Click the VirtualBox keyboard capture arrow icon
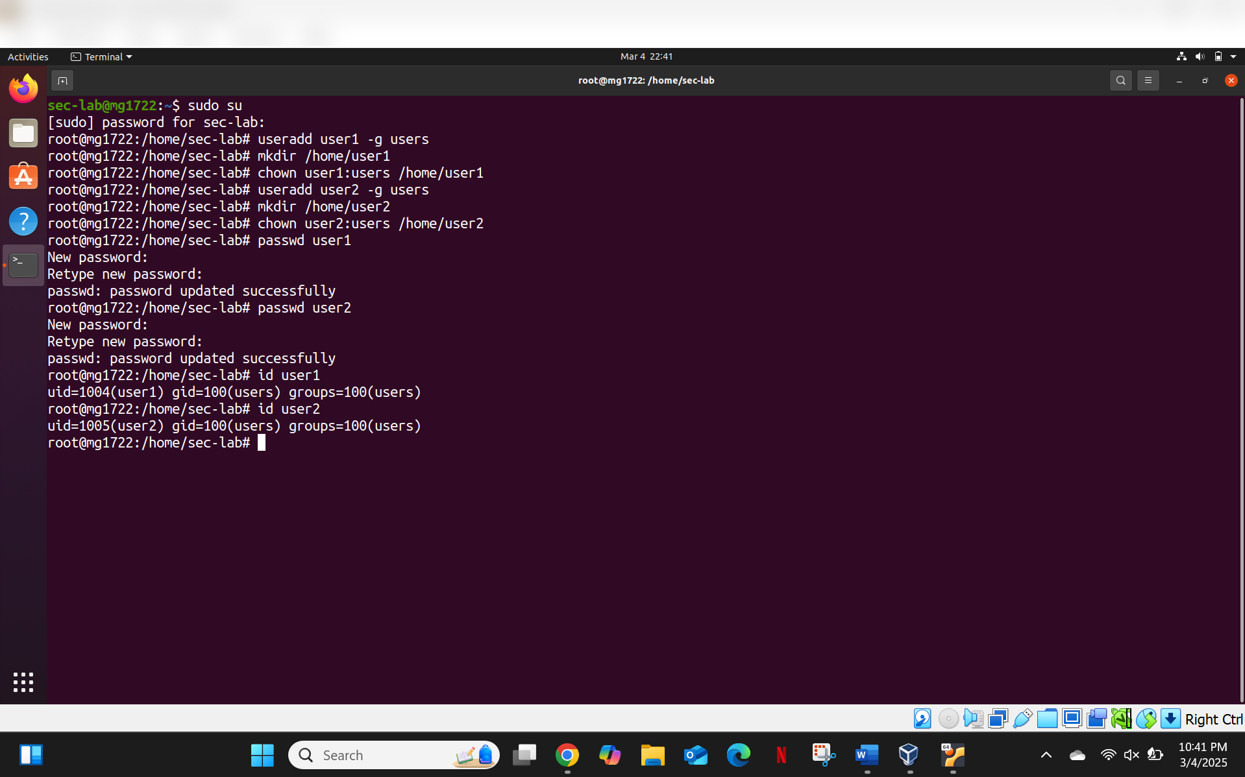1245x777 pixels. (1170, 719)
